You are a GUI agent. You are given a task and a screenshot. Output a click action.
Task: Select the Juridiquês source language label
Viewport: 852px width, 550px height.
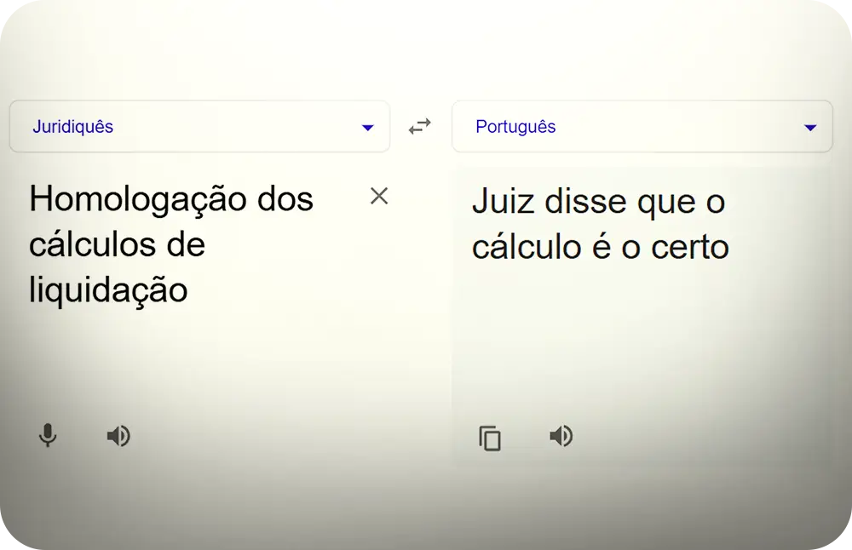click(x=73, y=127)
